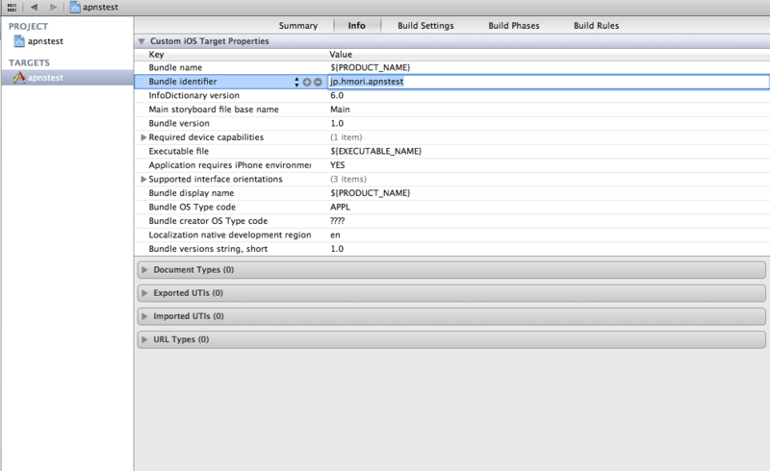The height and width of the screenshot is (471, 770).
Task: Open key stepper for Bundle identifier
Action: coord(296,82)
